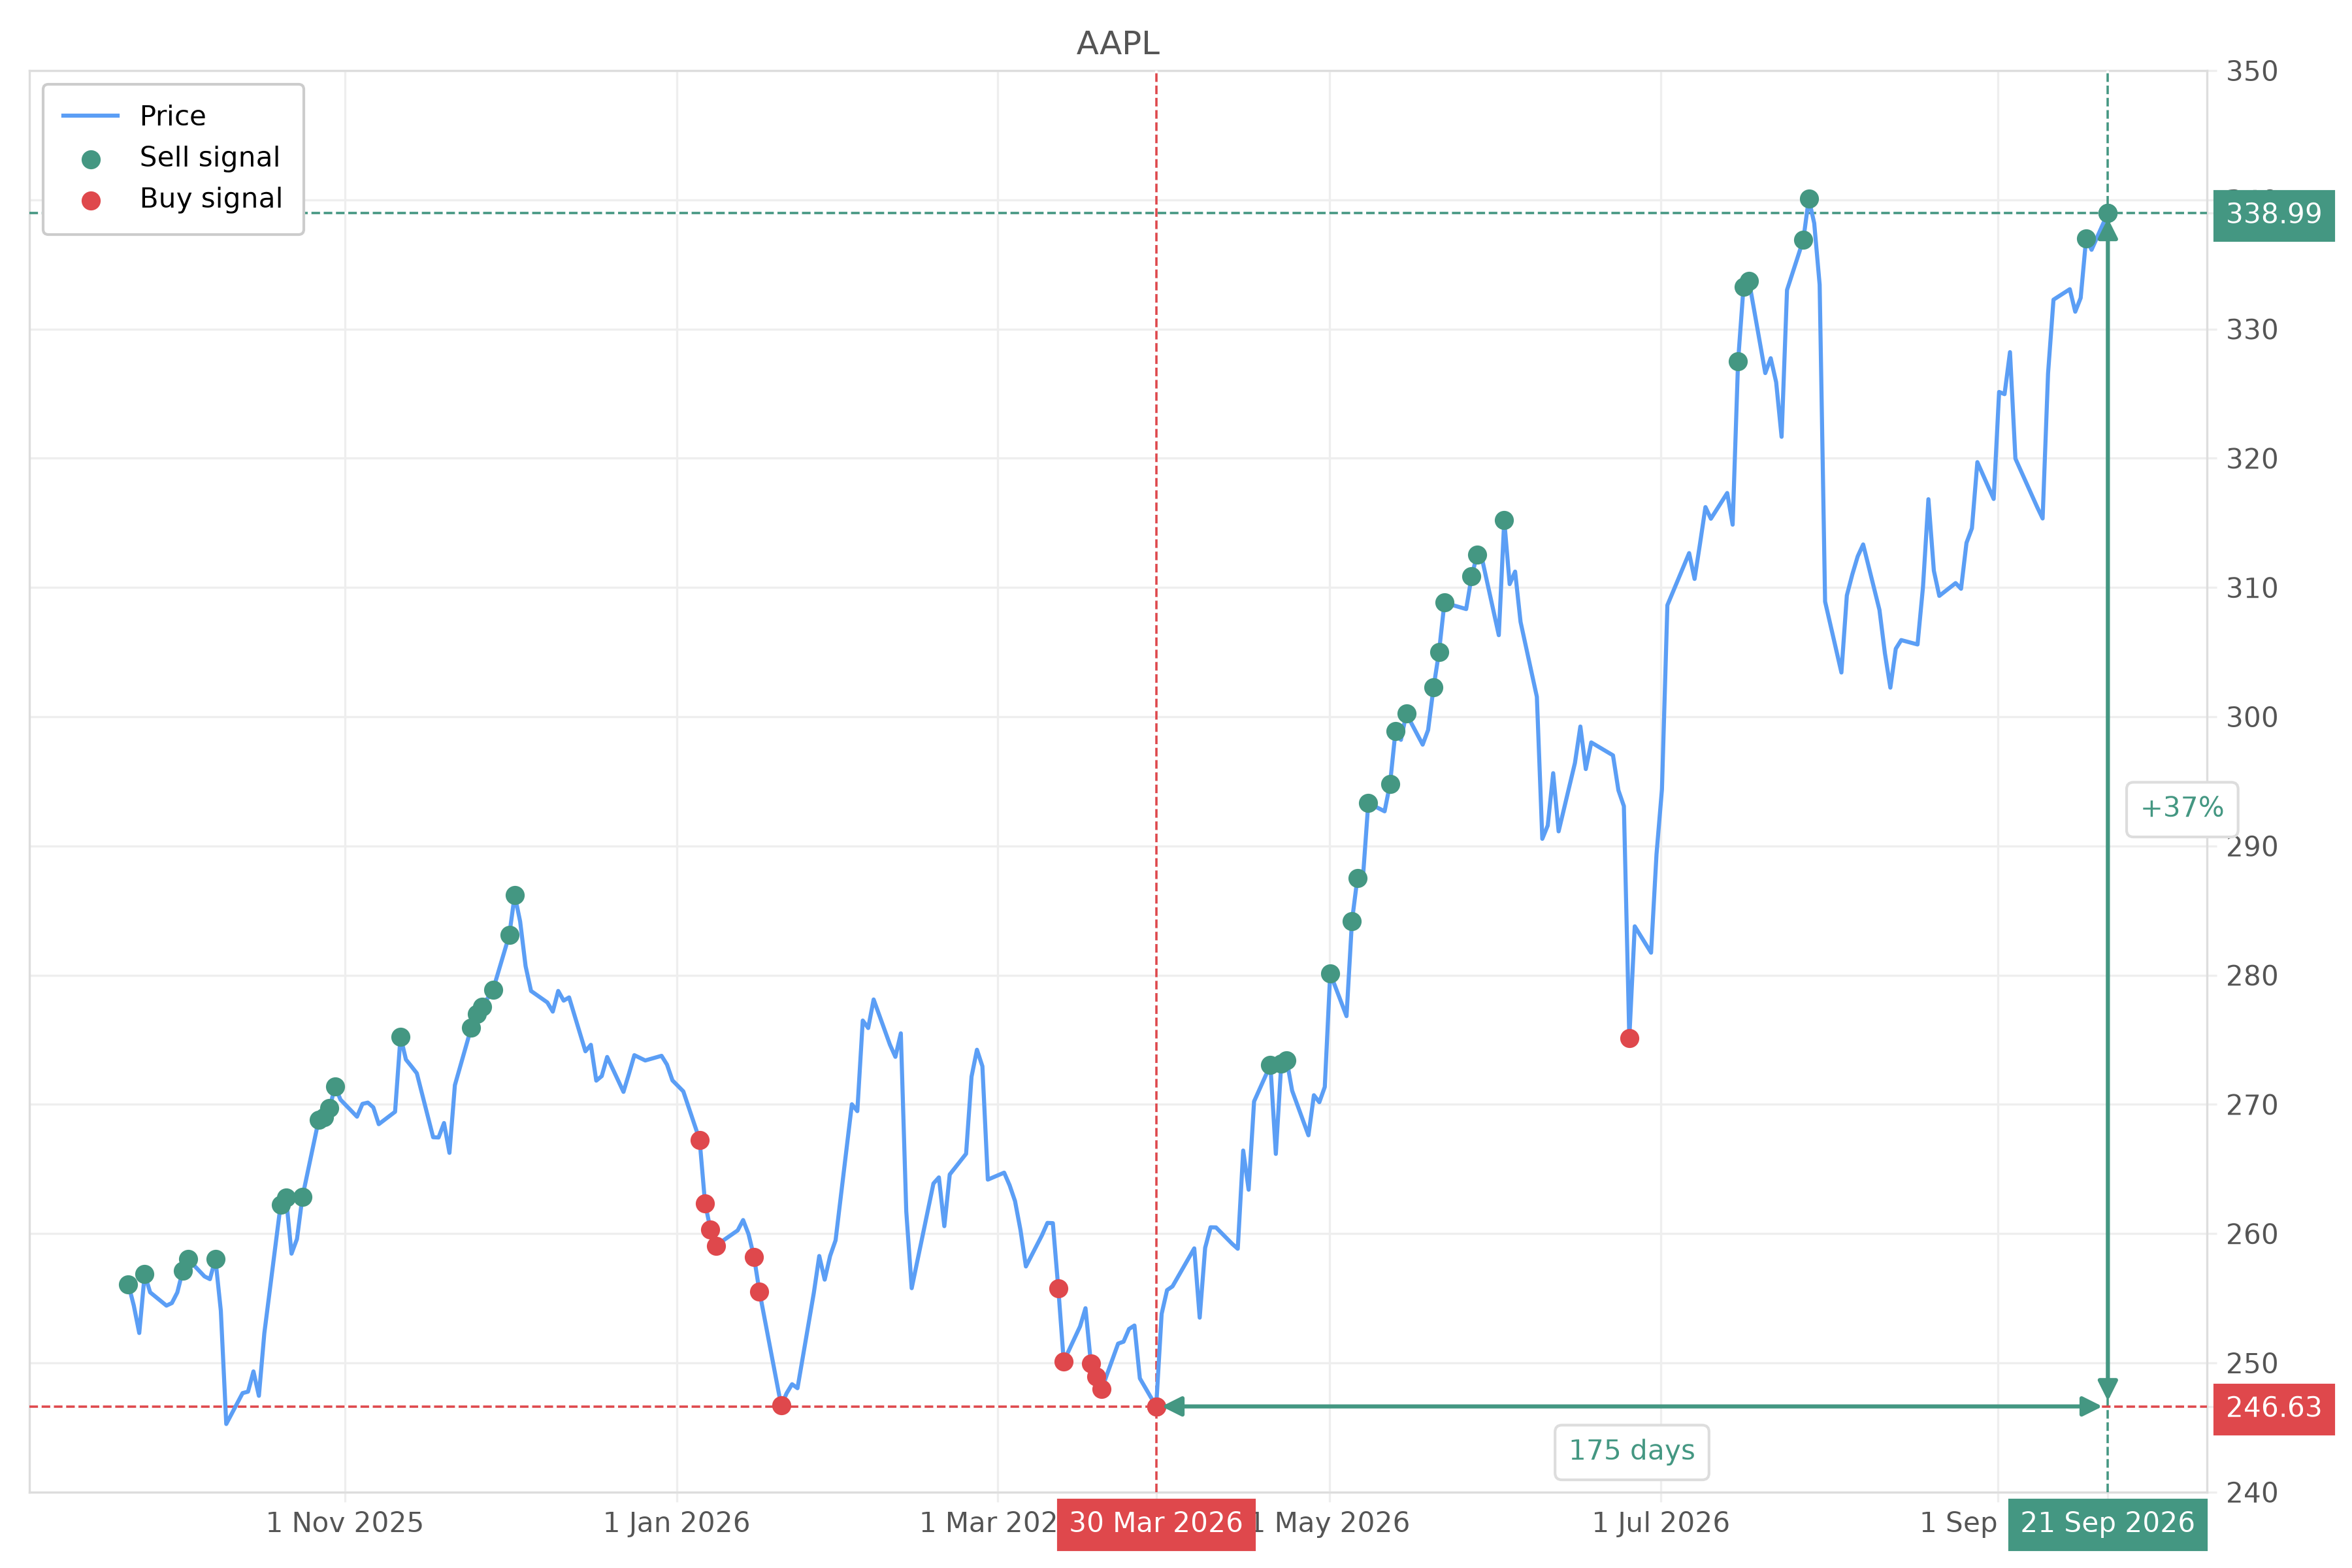Click the 1 May 2026 axis label
The height and width of the screenshot is (1568, 2352).
[x=1332, y=1523]
